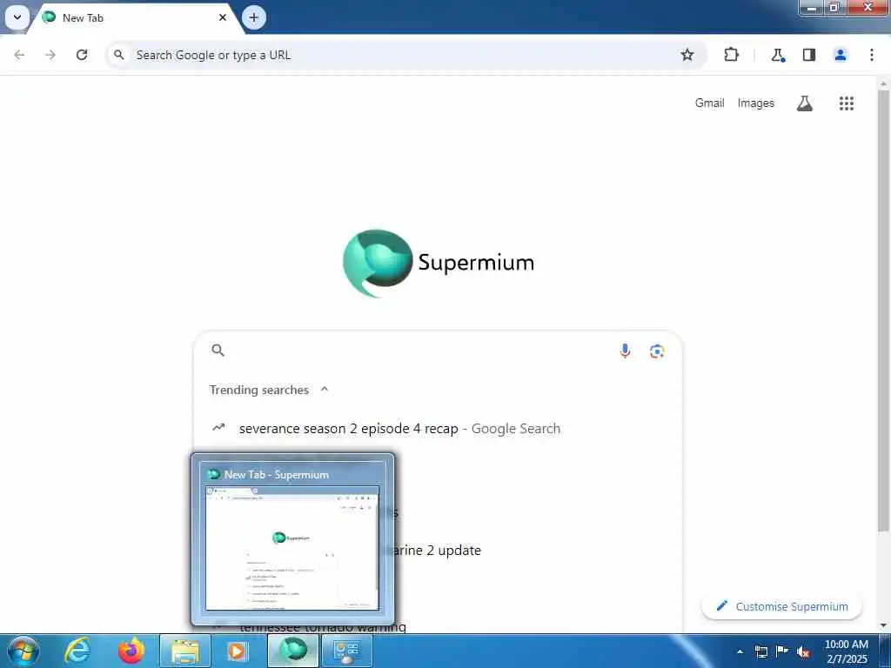Open the control panel taskbar icon
This screenshot has height=668, width=891.
click(347, 651)
